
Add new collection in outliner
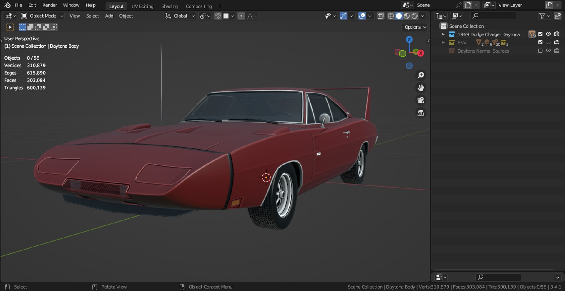pos(557,16)
